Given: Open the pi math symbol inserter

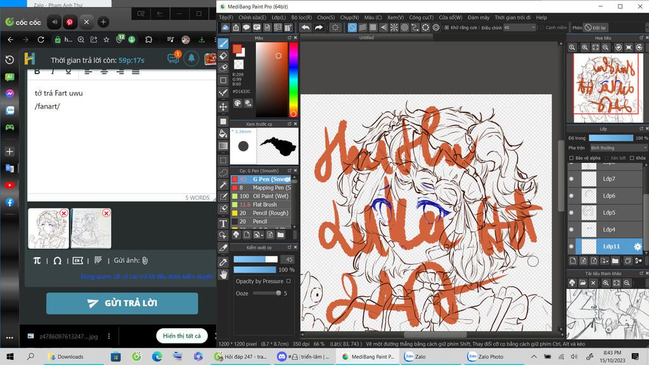Looking at the screenshot, I should pos(37,260).
